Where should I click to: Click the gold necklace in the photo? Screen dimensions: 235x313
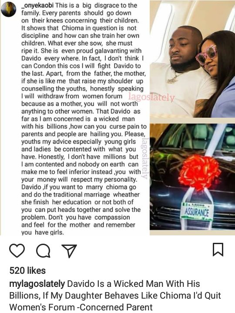click(173, 78)
